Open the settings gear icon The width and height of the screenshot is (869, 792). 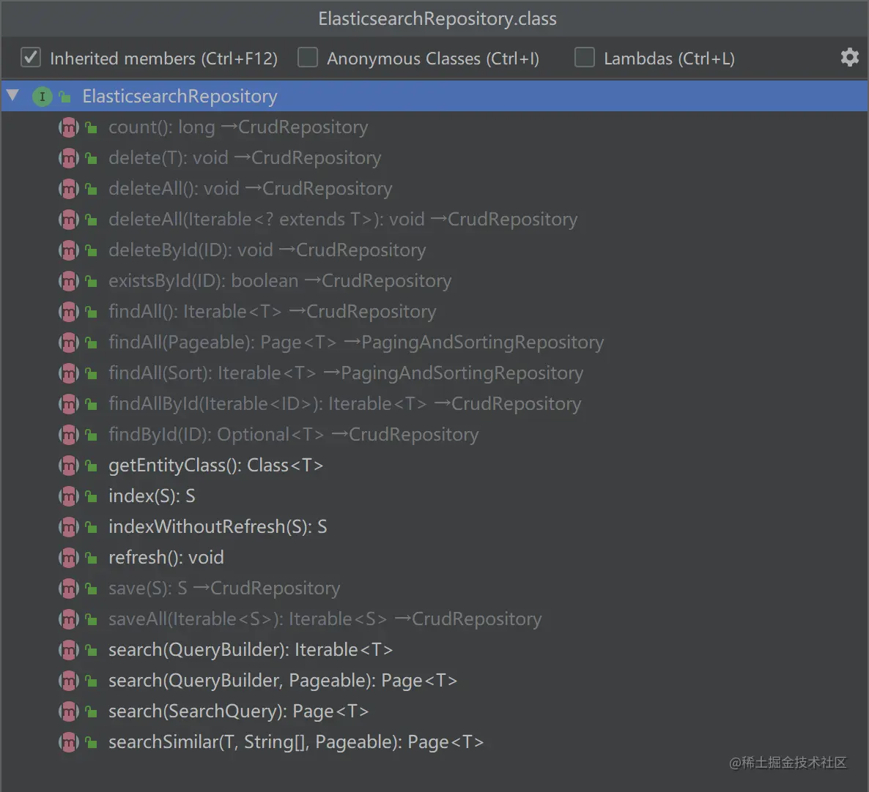tap(850, 57)
